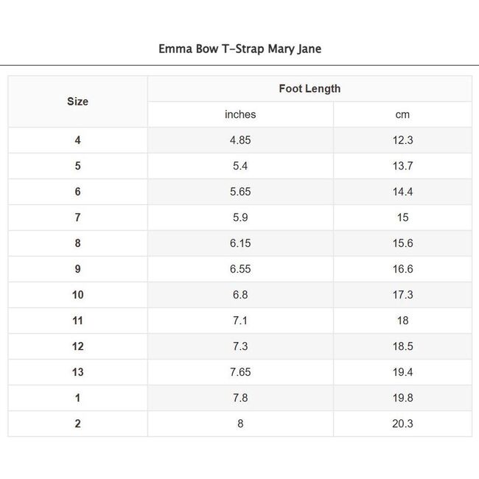Select the 15.6 cm cell
Image resolution: width=479 pixels, height=479 pixels.
(402, 243)
